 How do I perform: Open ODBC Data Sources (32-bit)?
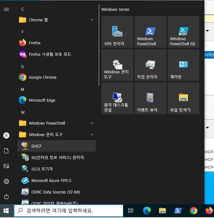click(57, 192)
